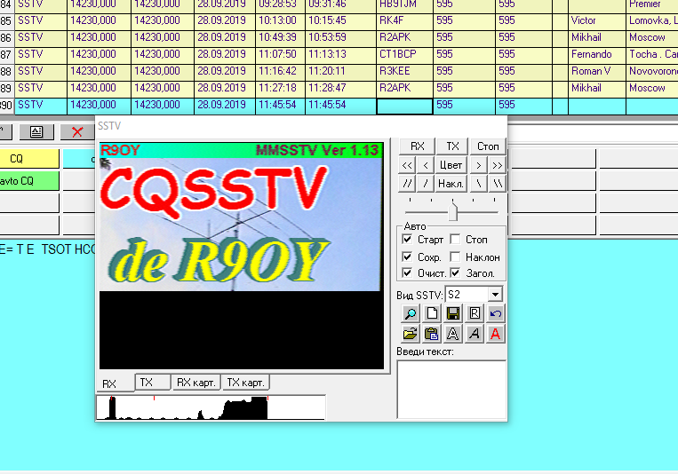Toggle the Наклон checkbox
The width and height of the screenshot is (678, 474).
(455, 257)
